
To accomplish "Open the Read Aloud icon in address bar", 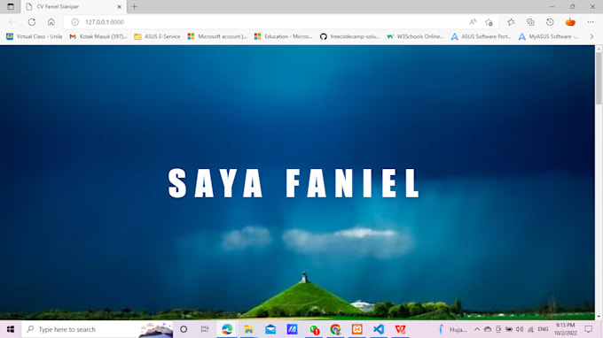I will (x=473, y=22).
